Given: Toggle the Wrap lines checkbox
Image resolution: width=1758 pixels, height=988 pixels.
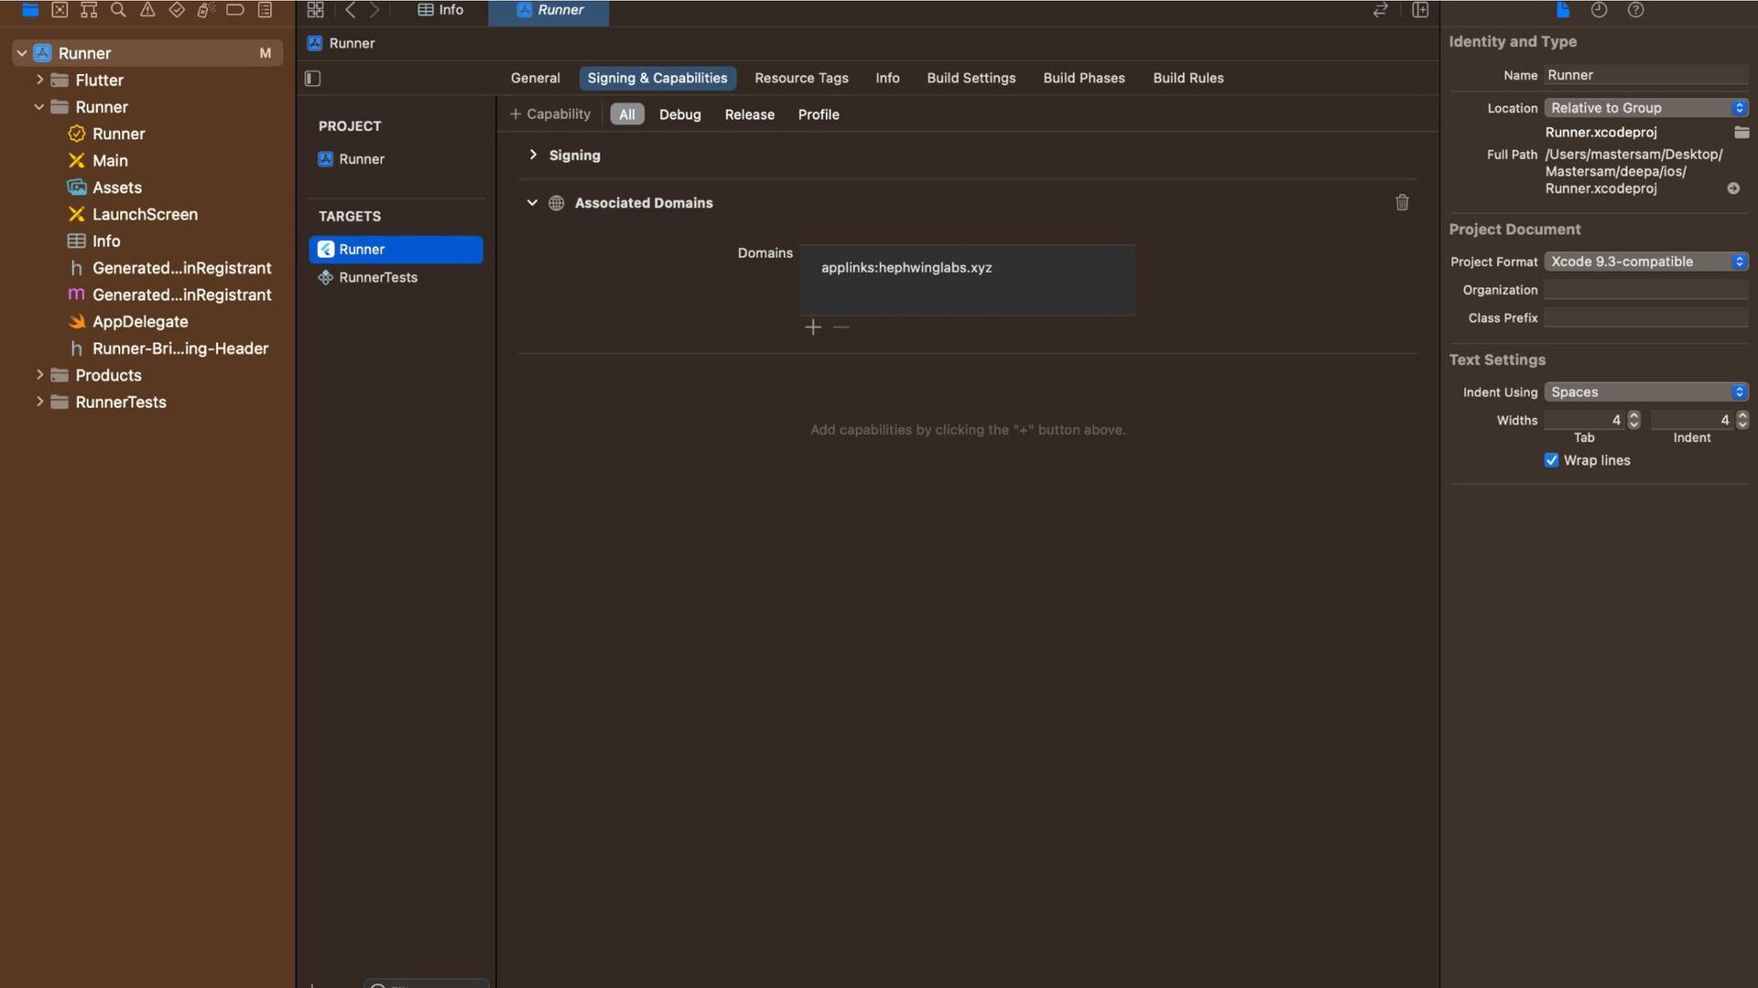Looking at the screenshot, I should pyautogui.click(x=1551, y=460).
